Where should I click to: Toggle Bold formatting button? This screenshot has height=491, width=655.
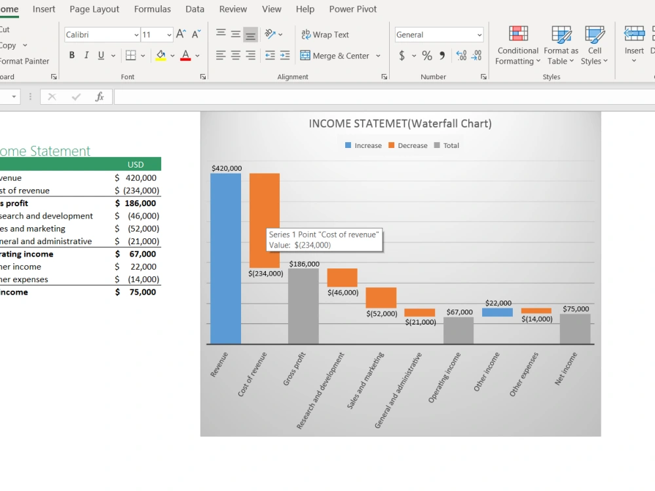point(72,55)
